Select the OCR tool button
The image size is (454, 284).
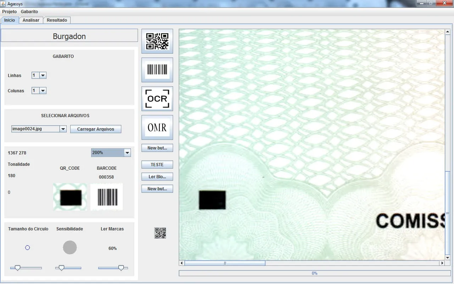click(x=157, y=99)
